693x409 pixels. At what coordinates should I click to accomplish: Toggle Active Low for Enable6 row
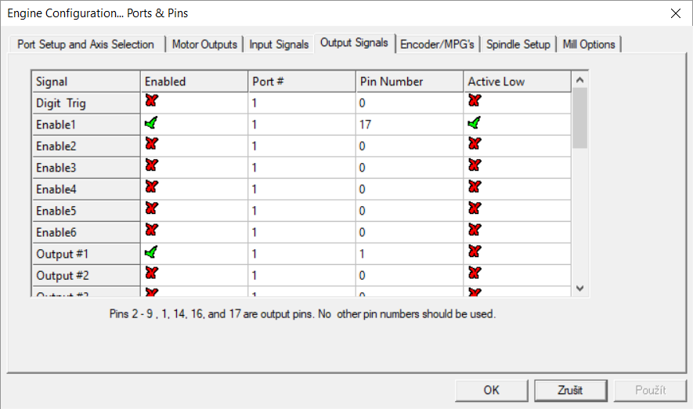(474, 230)
